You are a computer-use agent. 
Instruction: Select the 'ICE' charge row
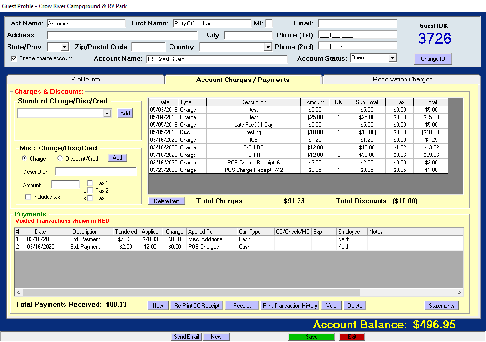[298, 140]
